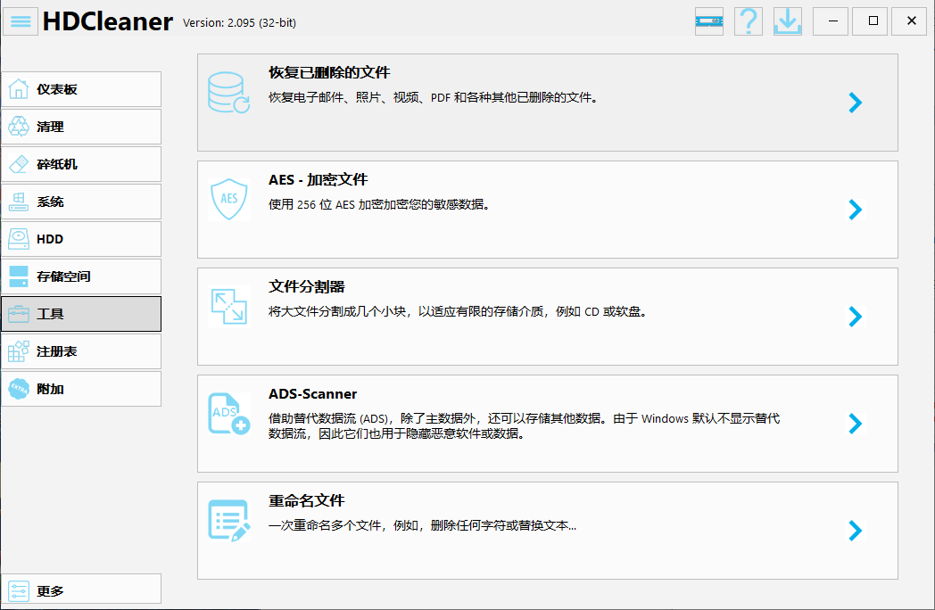This screenshot has width=935, height=610.
Task: Open the AES 加密文件 encryption panel
Action: (x=548, y=210)
